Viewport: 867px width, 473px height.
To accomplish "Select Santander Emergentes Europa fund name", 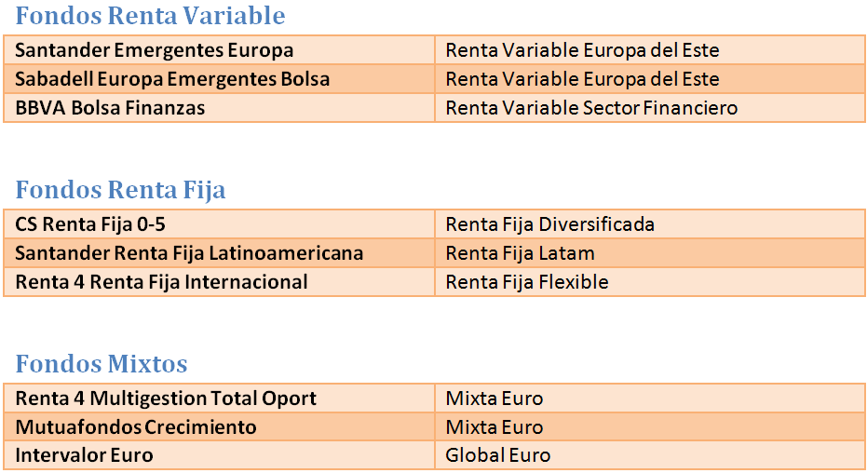I will [155, 50].
